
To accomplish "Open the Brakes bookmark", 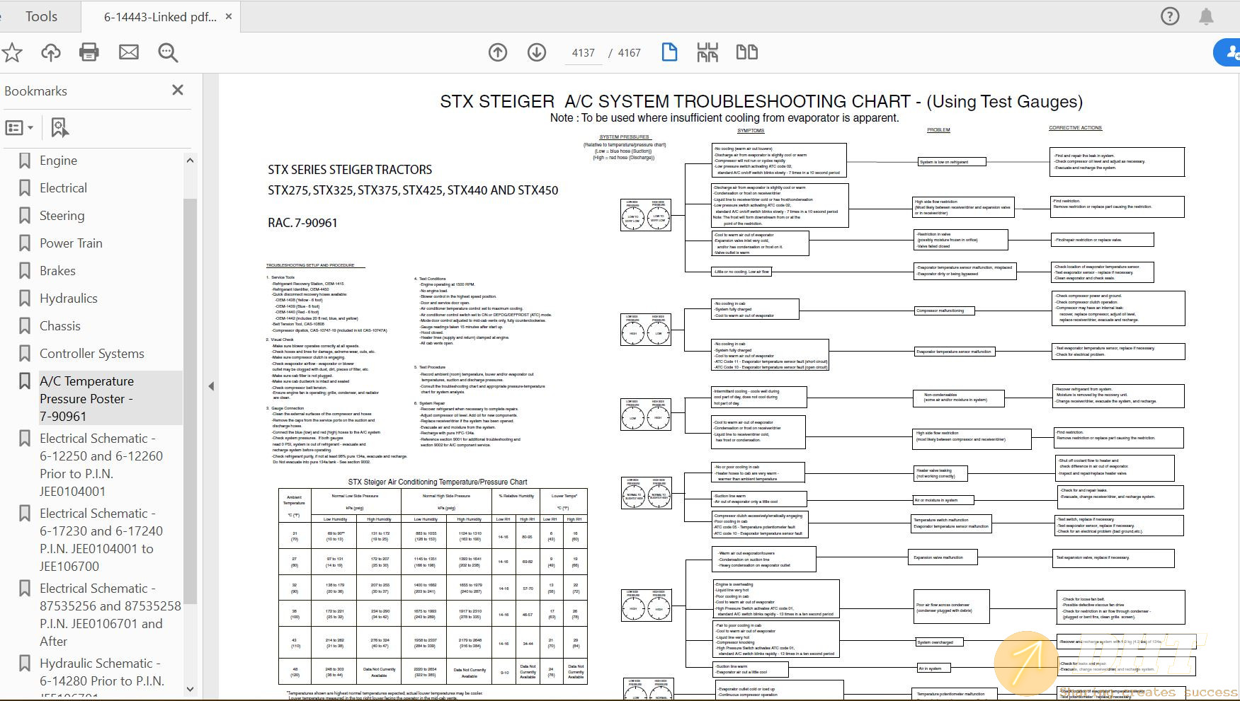I will coord(57,271).
